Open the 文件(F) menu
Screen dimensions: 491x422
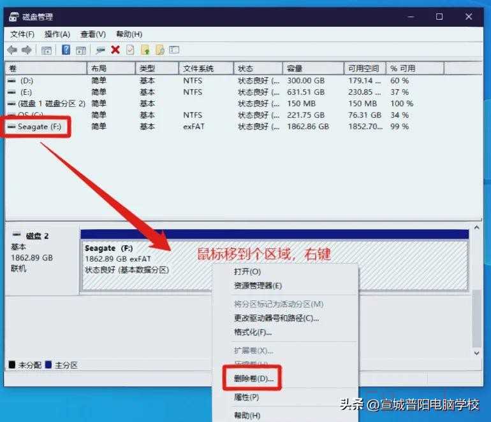(x=22, y=34)
